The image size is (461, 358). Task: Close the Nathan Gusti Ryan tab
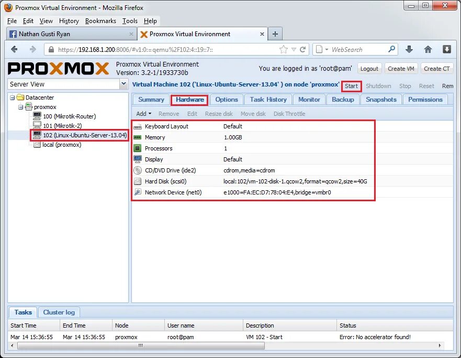pyautogui.click(x=131, y=34)
